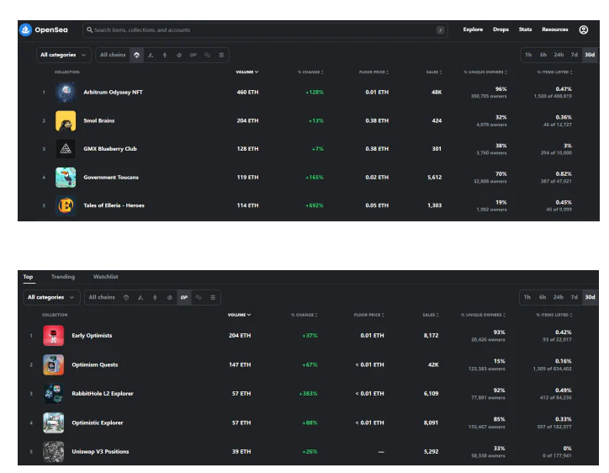Select the Ethereum chain icon above Arbitrum Odyssey NFT
609x473 pixels.
(165, 56)
